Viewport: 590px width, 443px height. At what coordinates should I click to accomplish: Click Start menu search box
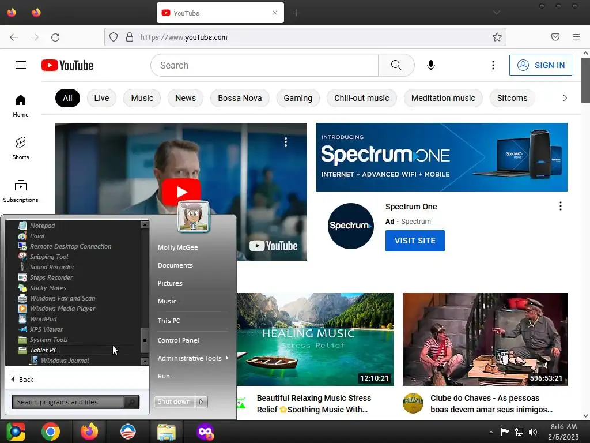[x=68, y=402]
